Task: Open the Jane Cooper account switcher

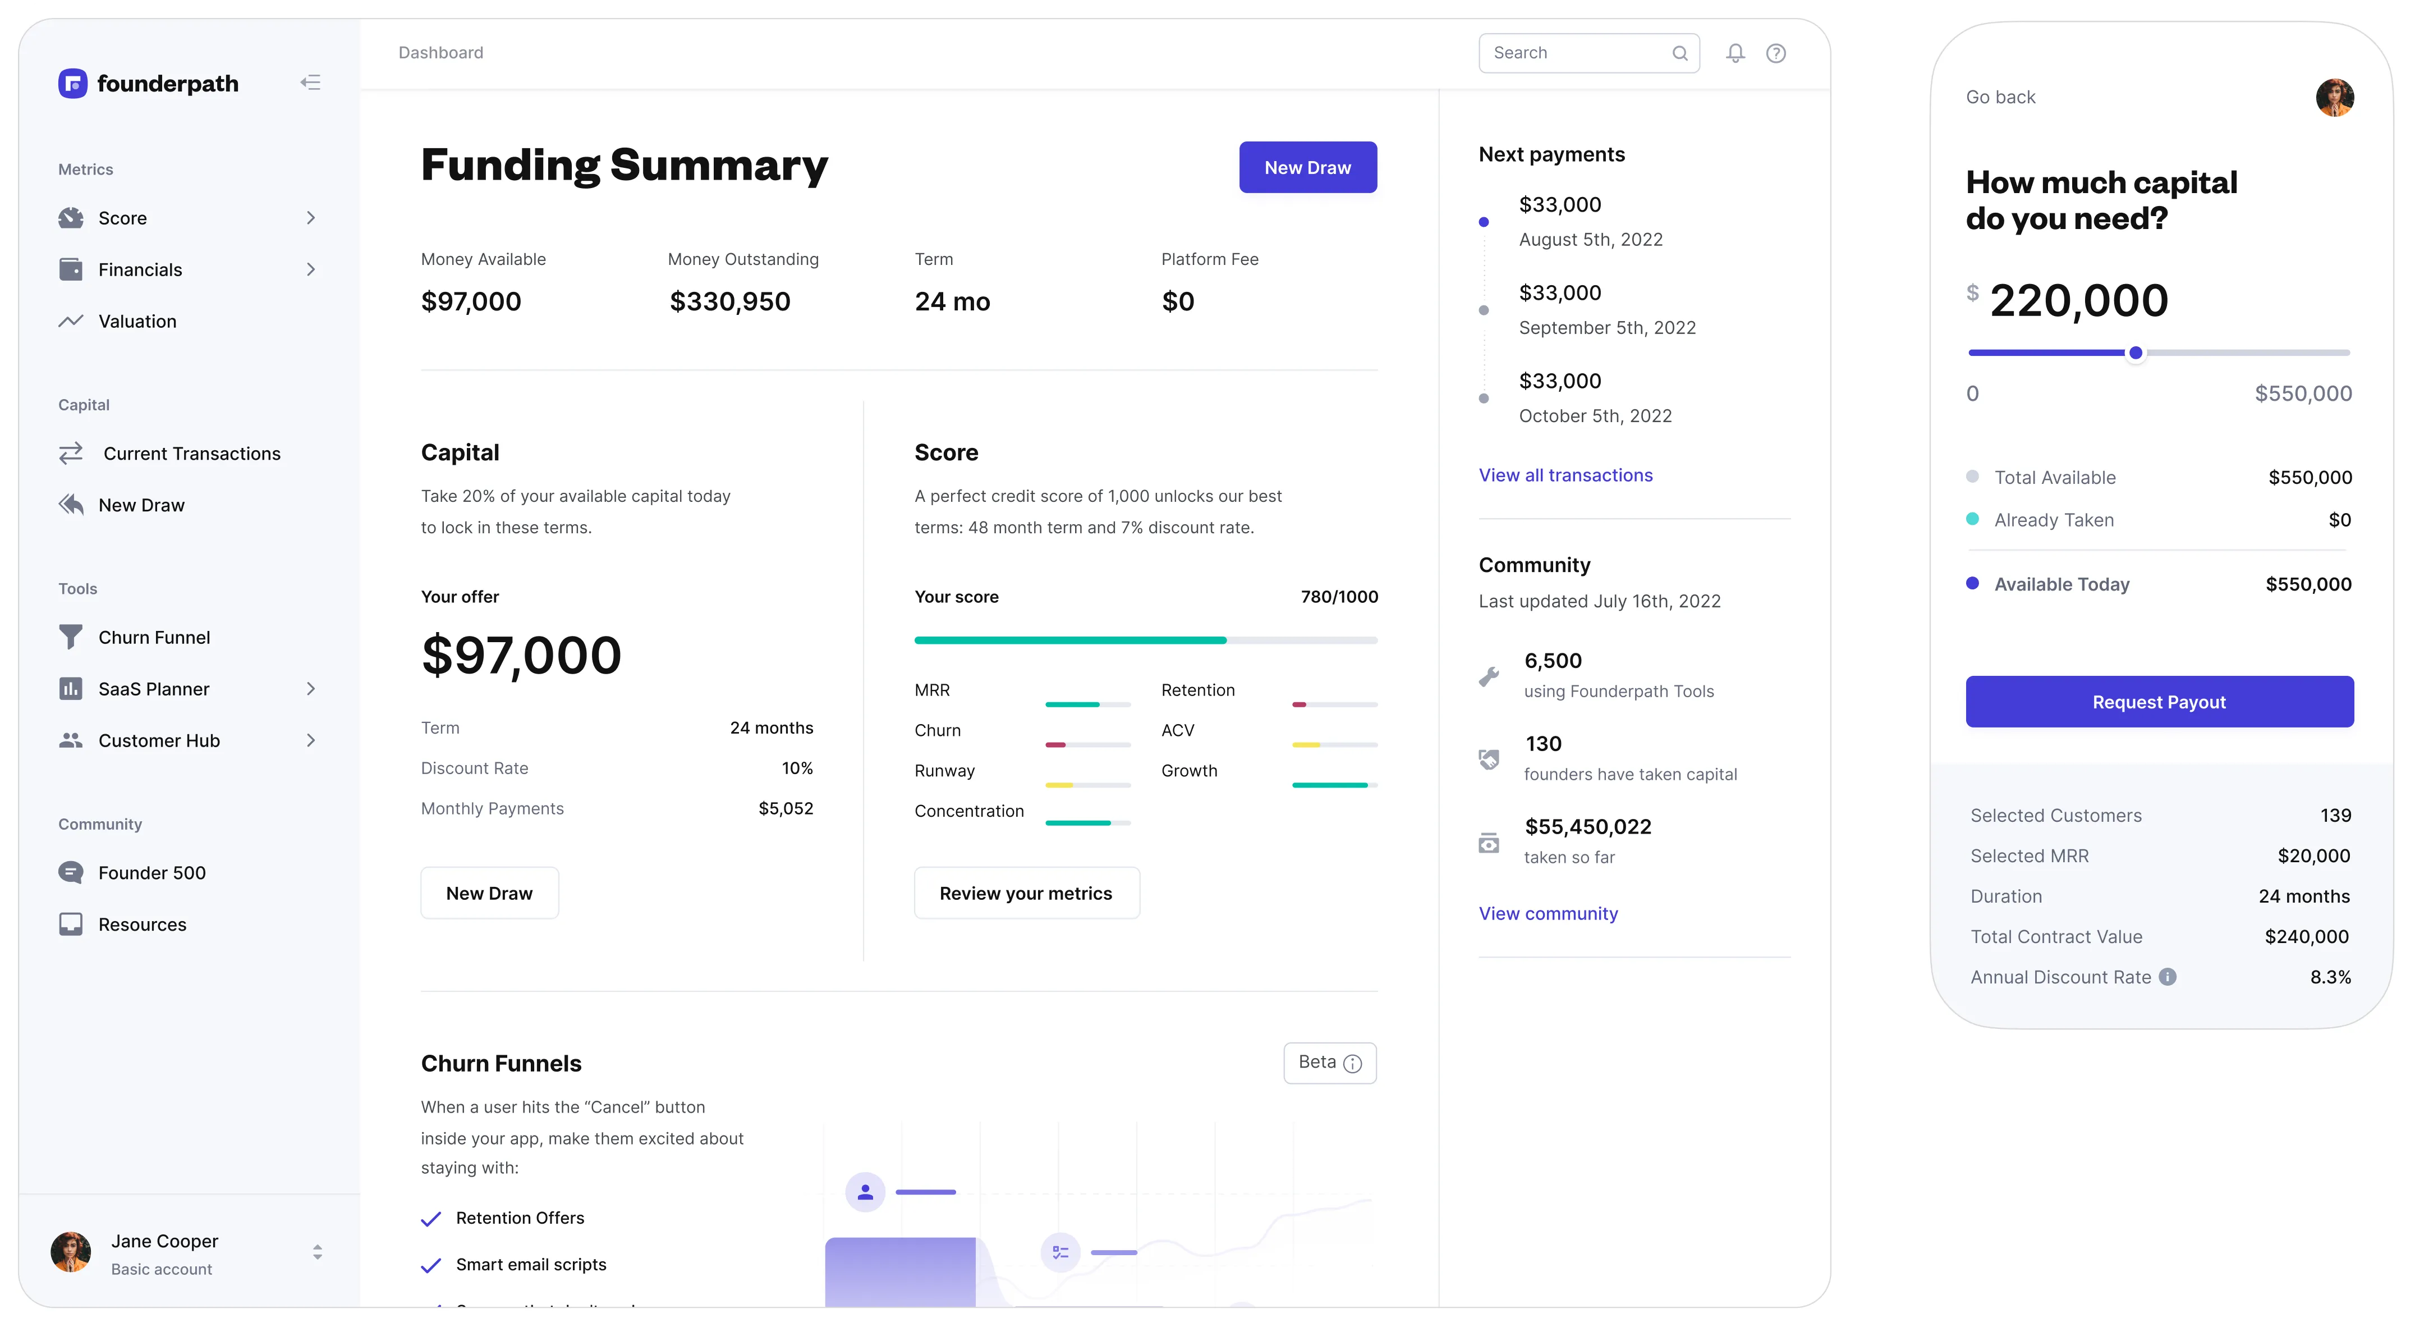Action: [x=318, y=1252]
